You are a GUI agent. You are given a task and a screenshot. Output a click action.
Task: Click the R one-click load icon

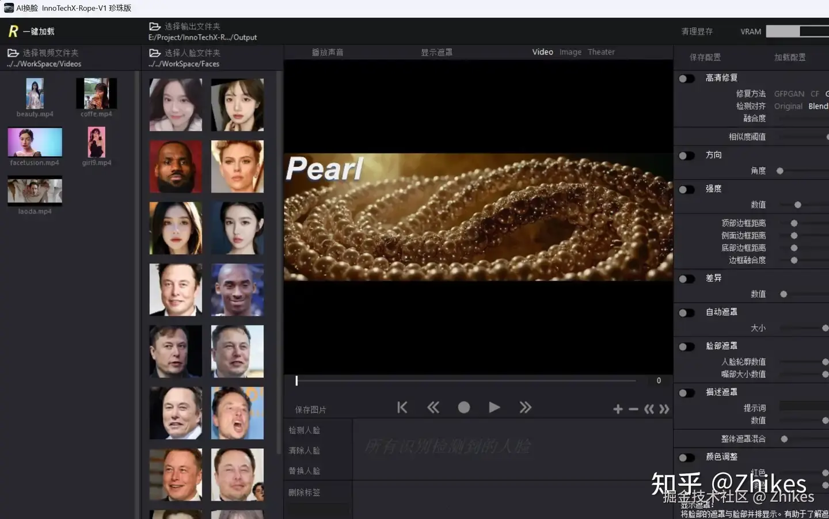13,31
